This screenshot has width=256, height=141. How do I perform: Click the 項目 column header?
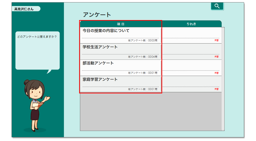pos(121,24)
